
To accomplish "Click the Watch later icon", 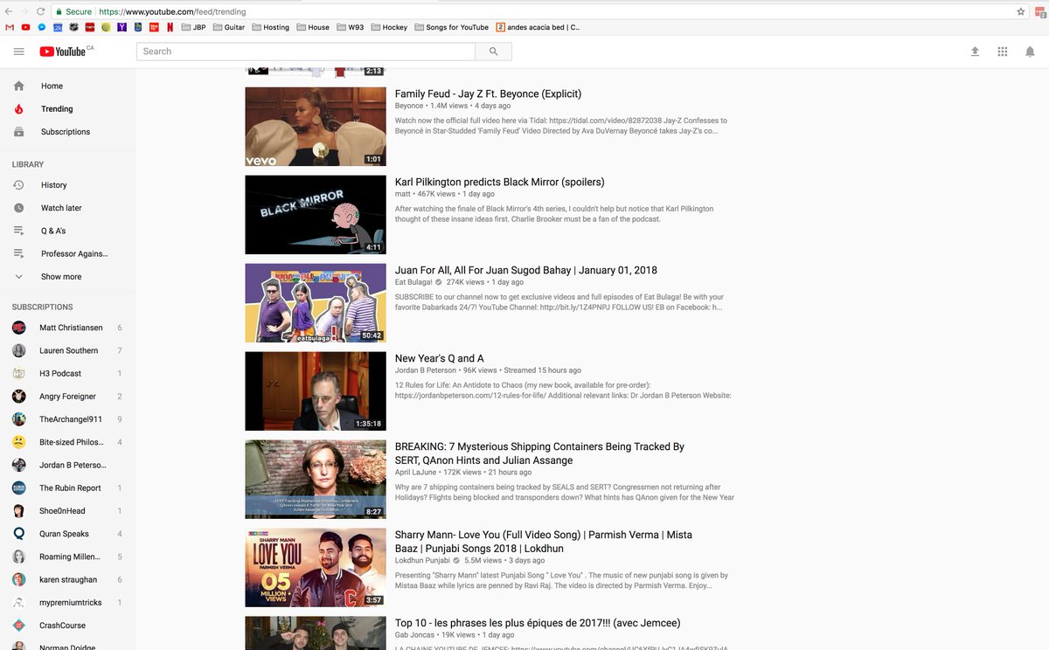I will click(19, 208).
